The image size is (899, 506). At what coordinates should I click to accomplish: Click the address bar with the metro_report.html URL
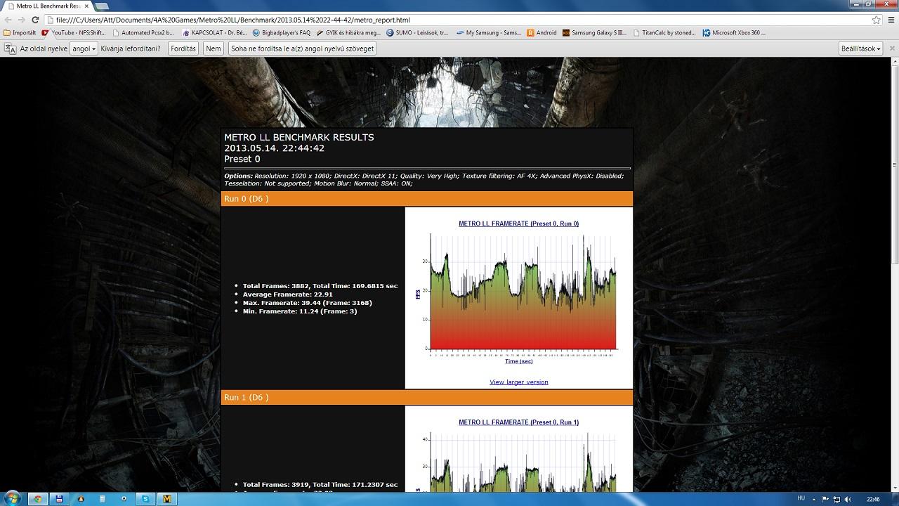click(x=457, y=20)
